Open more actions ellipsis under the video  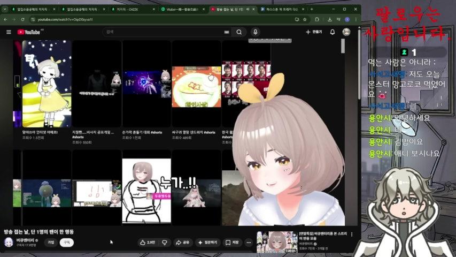pyautogui.click(x=249, y=243)
